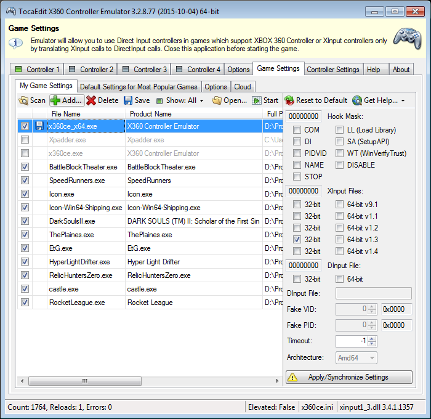
Task: Click the save disk icon in x360ce_x64.exe row
Action: (39, 126)
